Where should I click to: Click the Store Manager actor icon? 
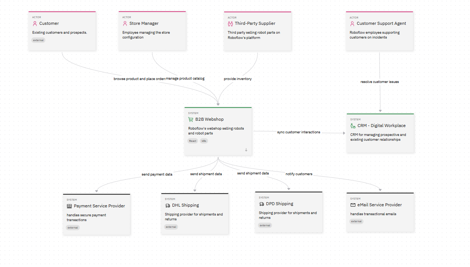[125, 23]
